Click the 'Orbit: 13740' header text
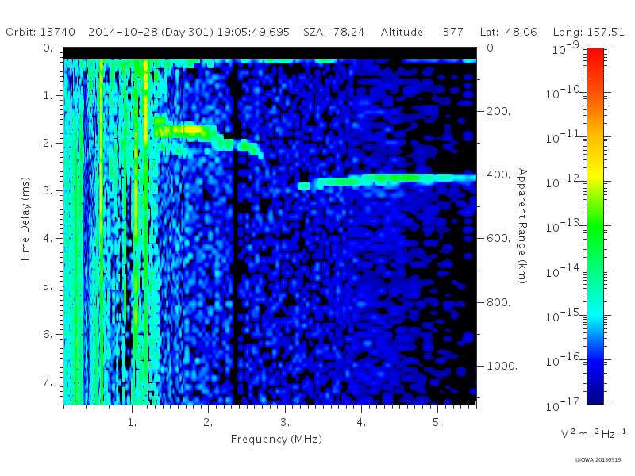Viewport: 635px width, 476px height. pos(40,32)
